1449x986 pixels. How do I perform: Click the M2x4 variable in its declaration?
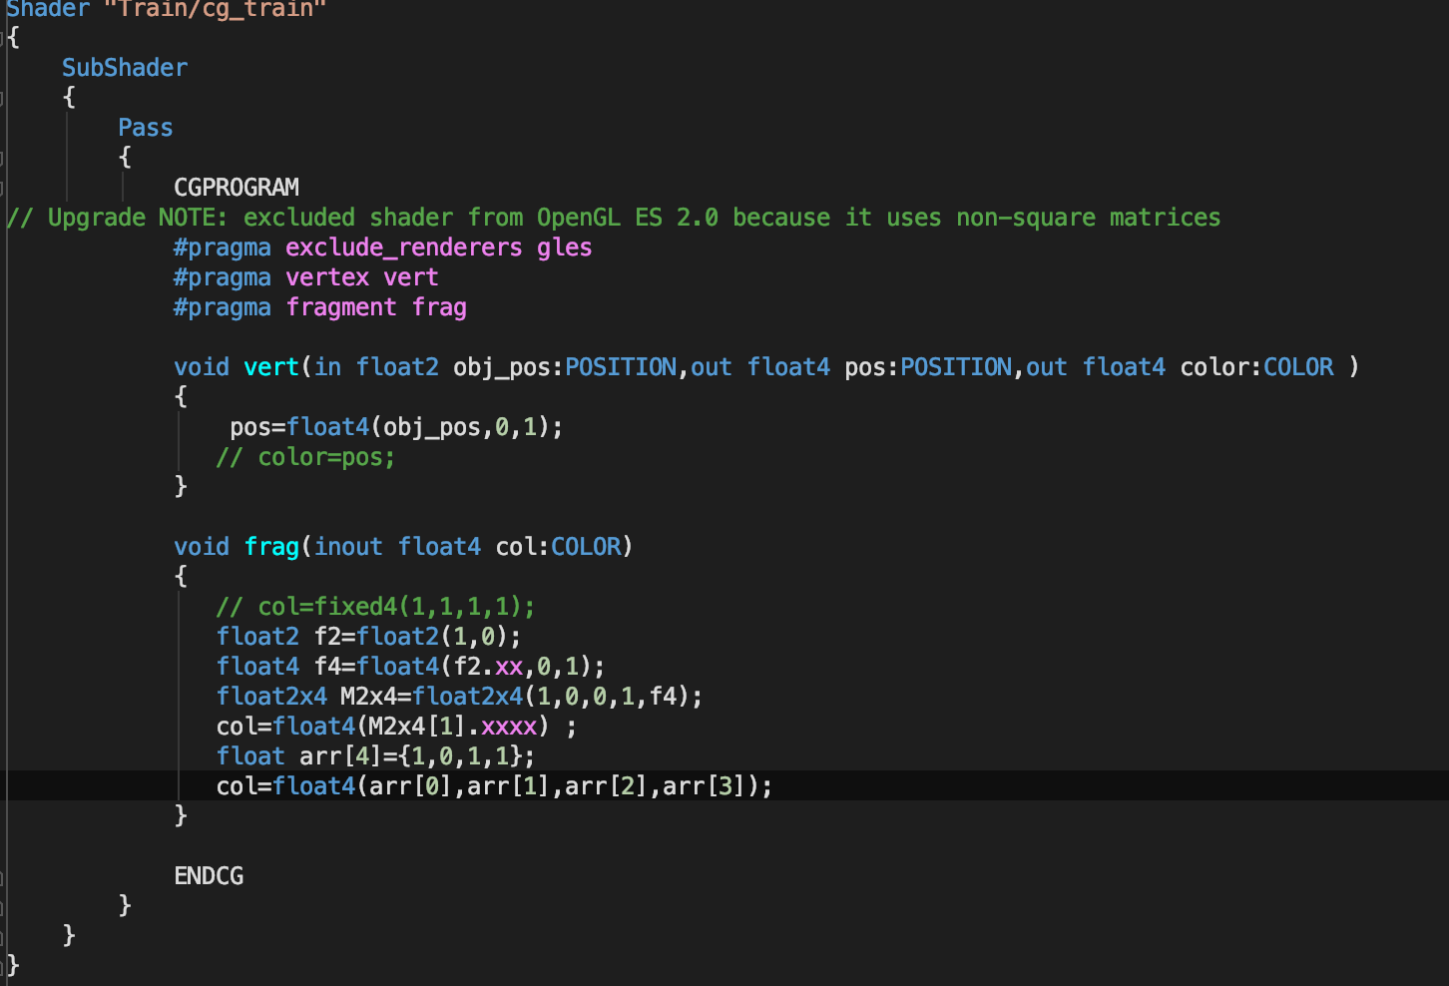tap(369, 697)
